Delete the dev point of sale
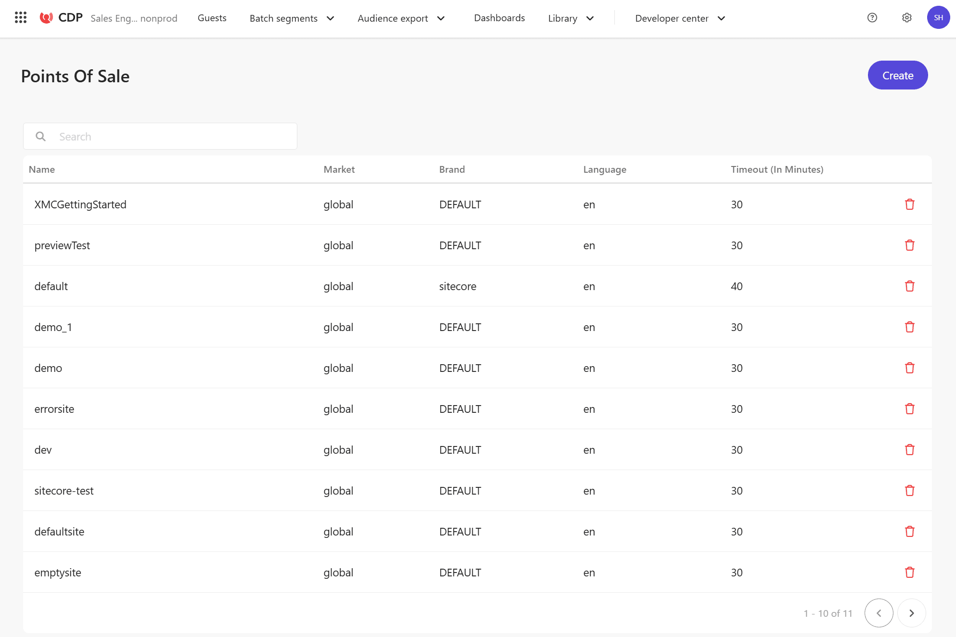This screenshot has height=637, width=956. (x=909, y=450)
